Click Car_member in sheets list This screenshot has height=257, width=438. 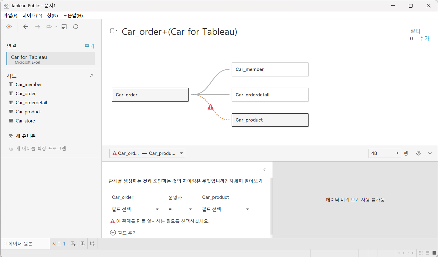[29, 85]
